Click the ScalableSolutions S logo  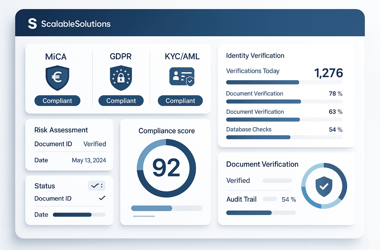(32, 24)
